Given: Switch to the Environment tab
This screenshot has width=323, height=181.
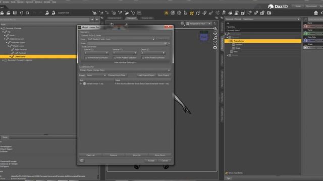Looking at the screenshot, I should pos(115,18).
